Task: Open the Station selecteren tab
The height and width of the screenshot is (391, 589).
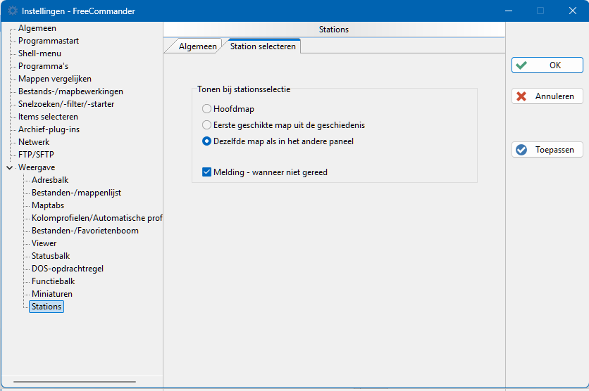Action: (263, 46)
